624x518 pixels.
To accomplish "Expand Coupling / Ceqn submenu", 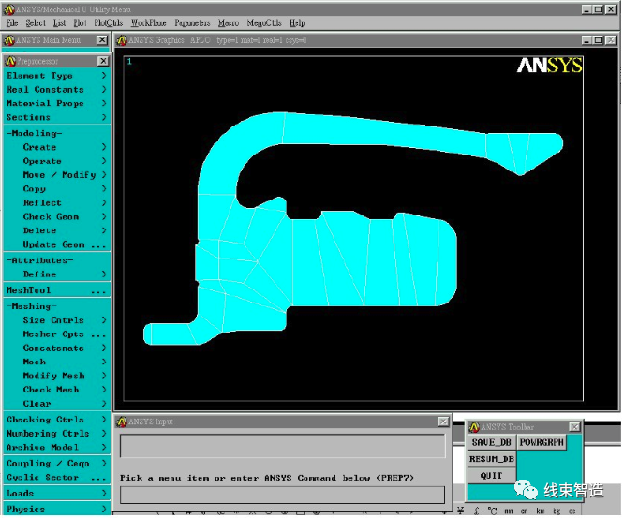I will point(56,464).
